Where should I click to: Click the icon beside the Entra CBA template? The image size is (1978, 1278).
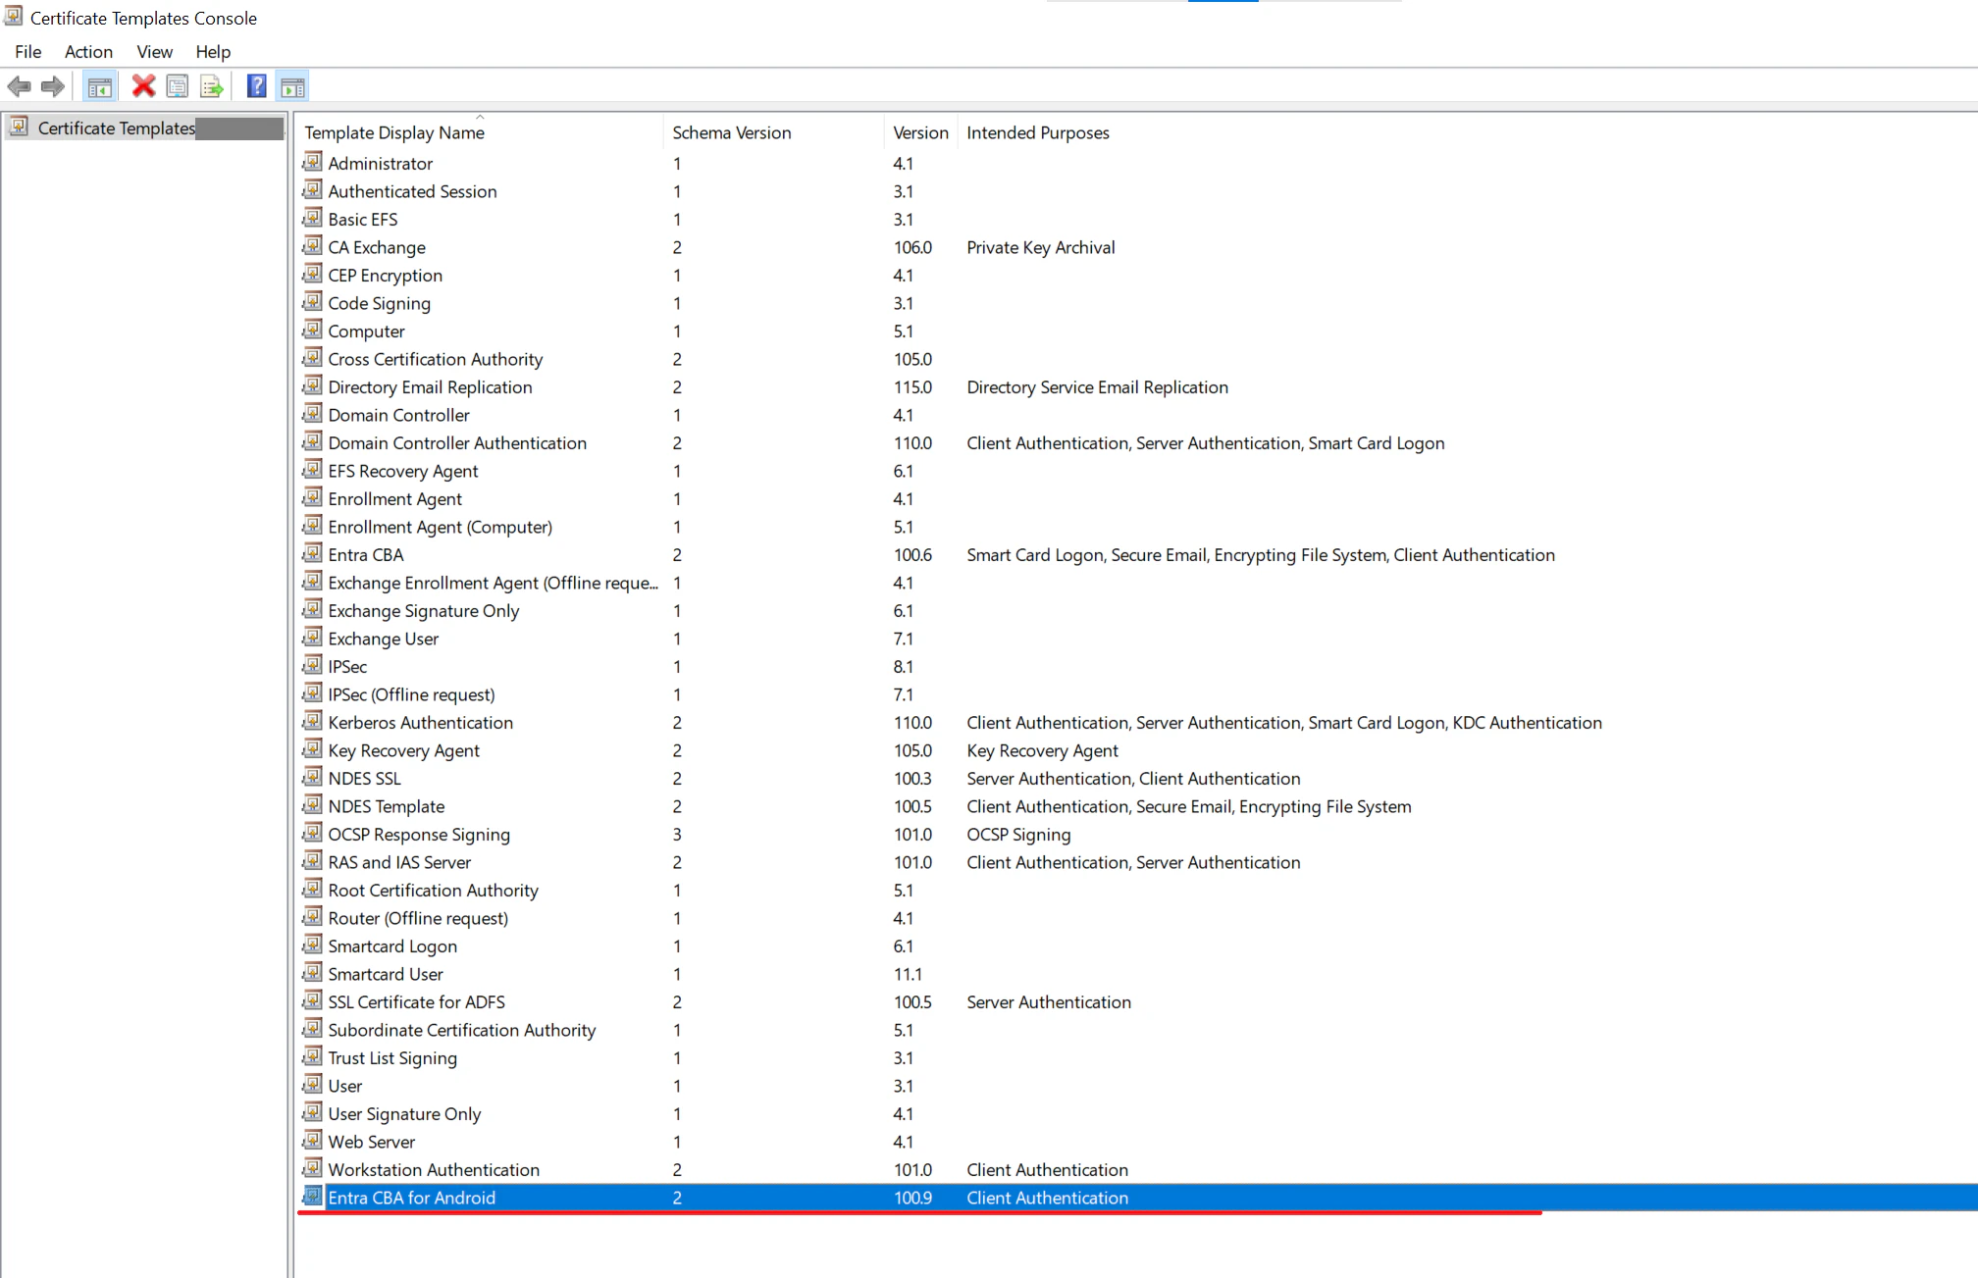click(313, 553)
